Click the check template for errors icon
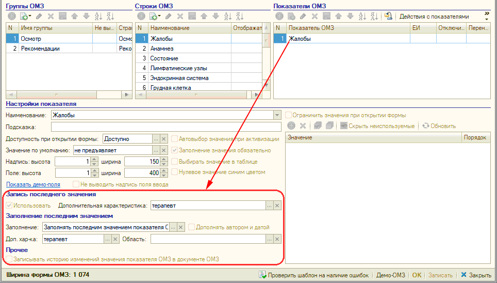The height and width of the screenshot is (283, 497). tap(262, 275)
